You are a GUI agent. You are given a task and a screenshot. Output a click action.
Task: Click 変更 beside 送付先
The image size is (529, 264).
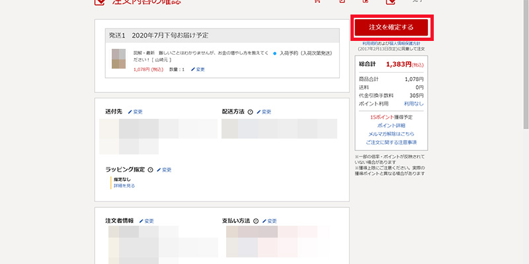click(x=136, y=112)
